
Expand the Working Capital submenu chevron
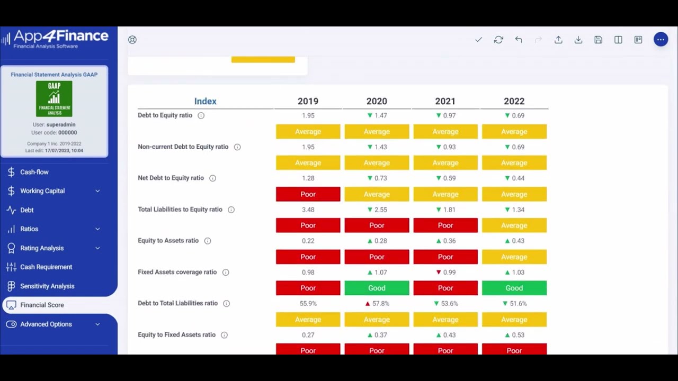pyautogui.click(x=97, y=191)
